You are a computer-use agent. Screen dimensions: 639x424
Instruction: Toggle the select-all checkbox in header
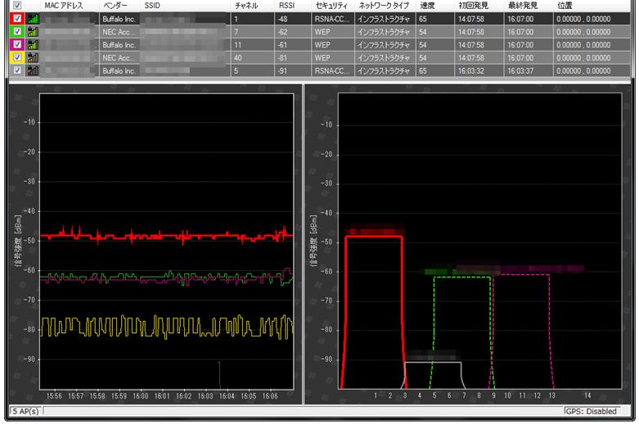tap(17, 5)
